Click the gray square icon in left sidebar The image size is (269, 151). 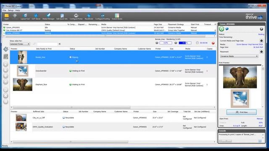point(6,57)
